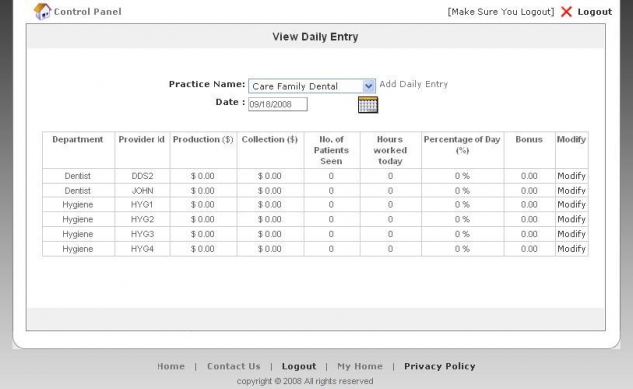This screenshot has width=633, height=389.
Task: Click 0 % percentage in HYG3 row
Action: point(462,234)
